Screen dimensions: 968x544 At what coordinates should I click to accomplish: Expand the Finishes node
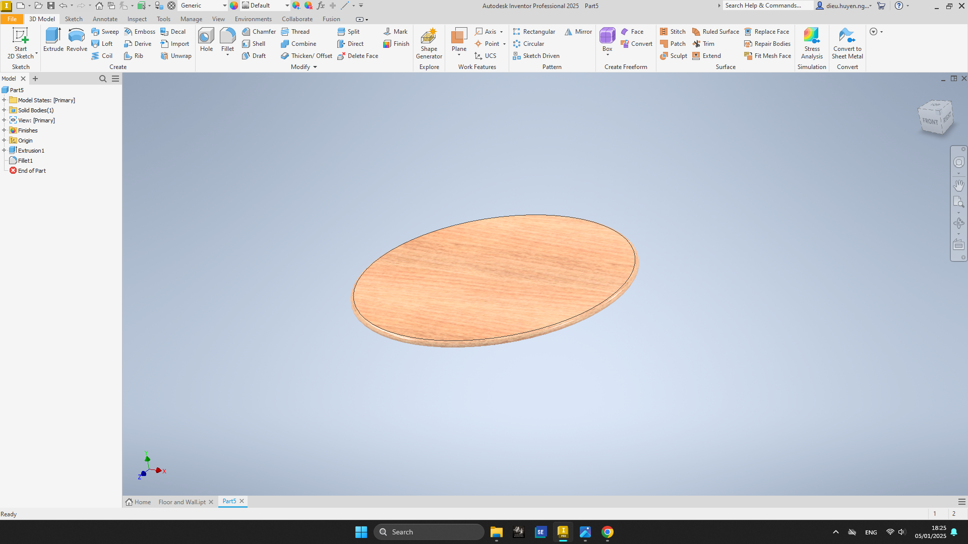click(4, 130)
